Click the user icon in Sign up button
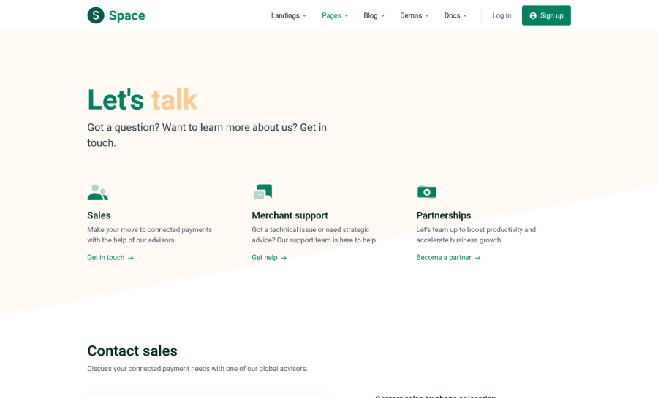 point(533,15)
